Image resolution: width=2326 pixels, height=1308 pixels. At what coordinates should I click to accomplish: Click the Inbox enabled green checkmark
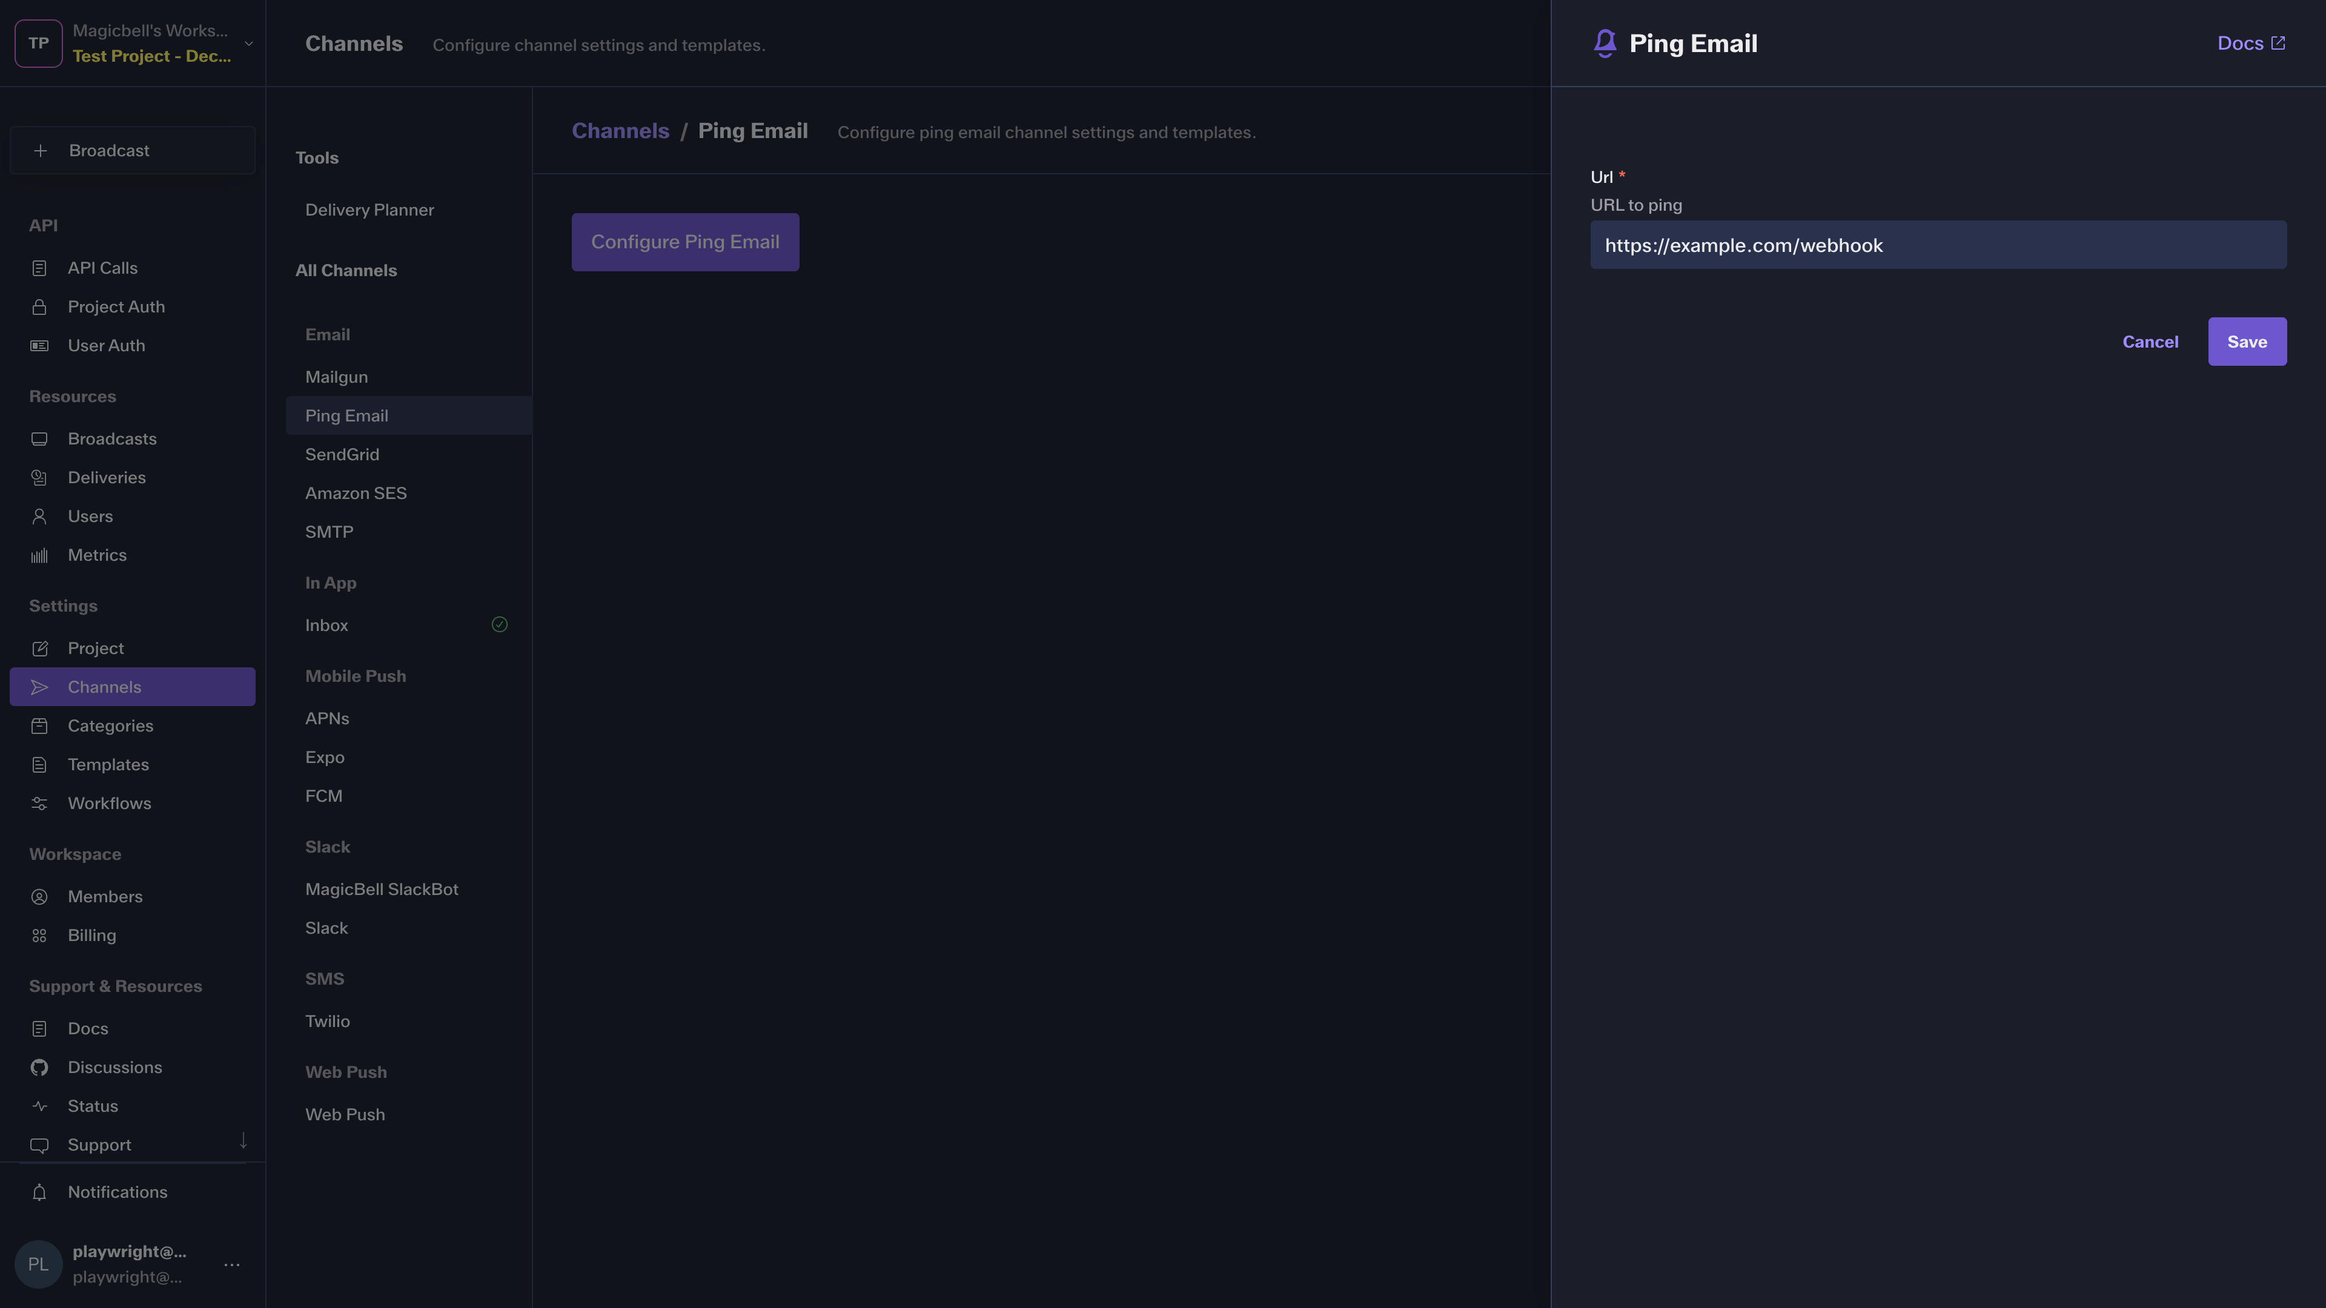(499, 625)
